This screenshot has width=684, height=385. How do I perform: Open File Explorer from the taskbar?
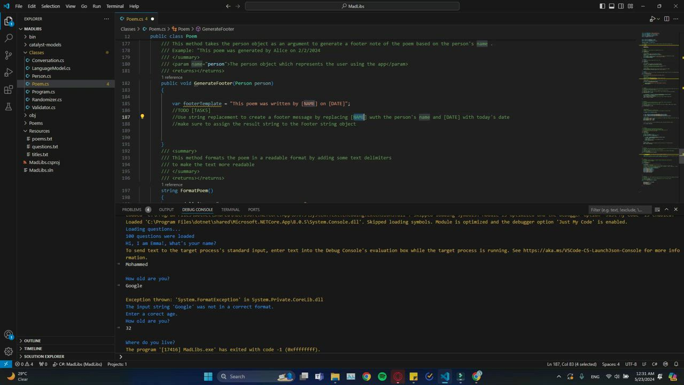(x=335, y=376)
